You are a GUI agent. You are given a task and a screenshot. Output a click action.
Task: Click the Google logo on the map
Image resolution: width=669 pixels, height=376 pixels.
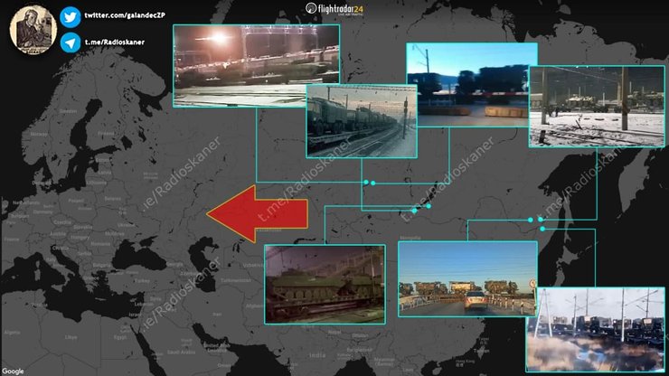coord(13,370)
